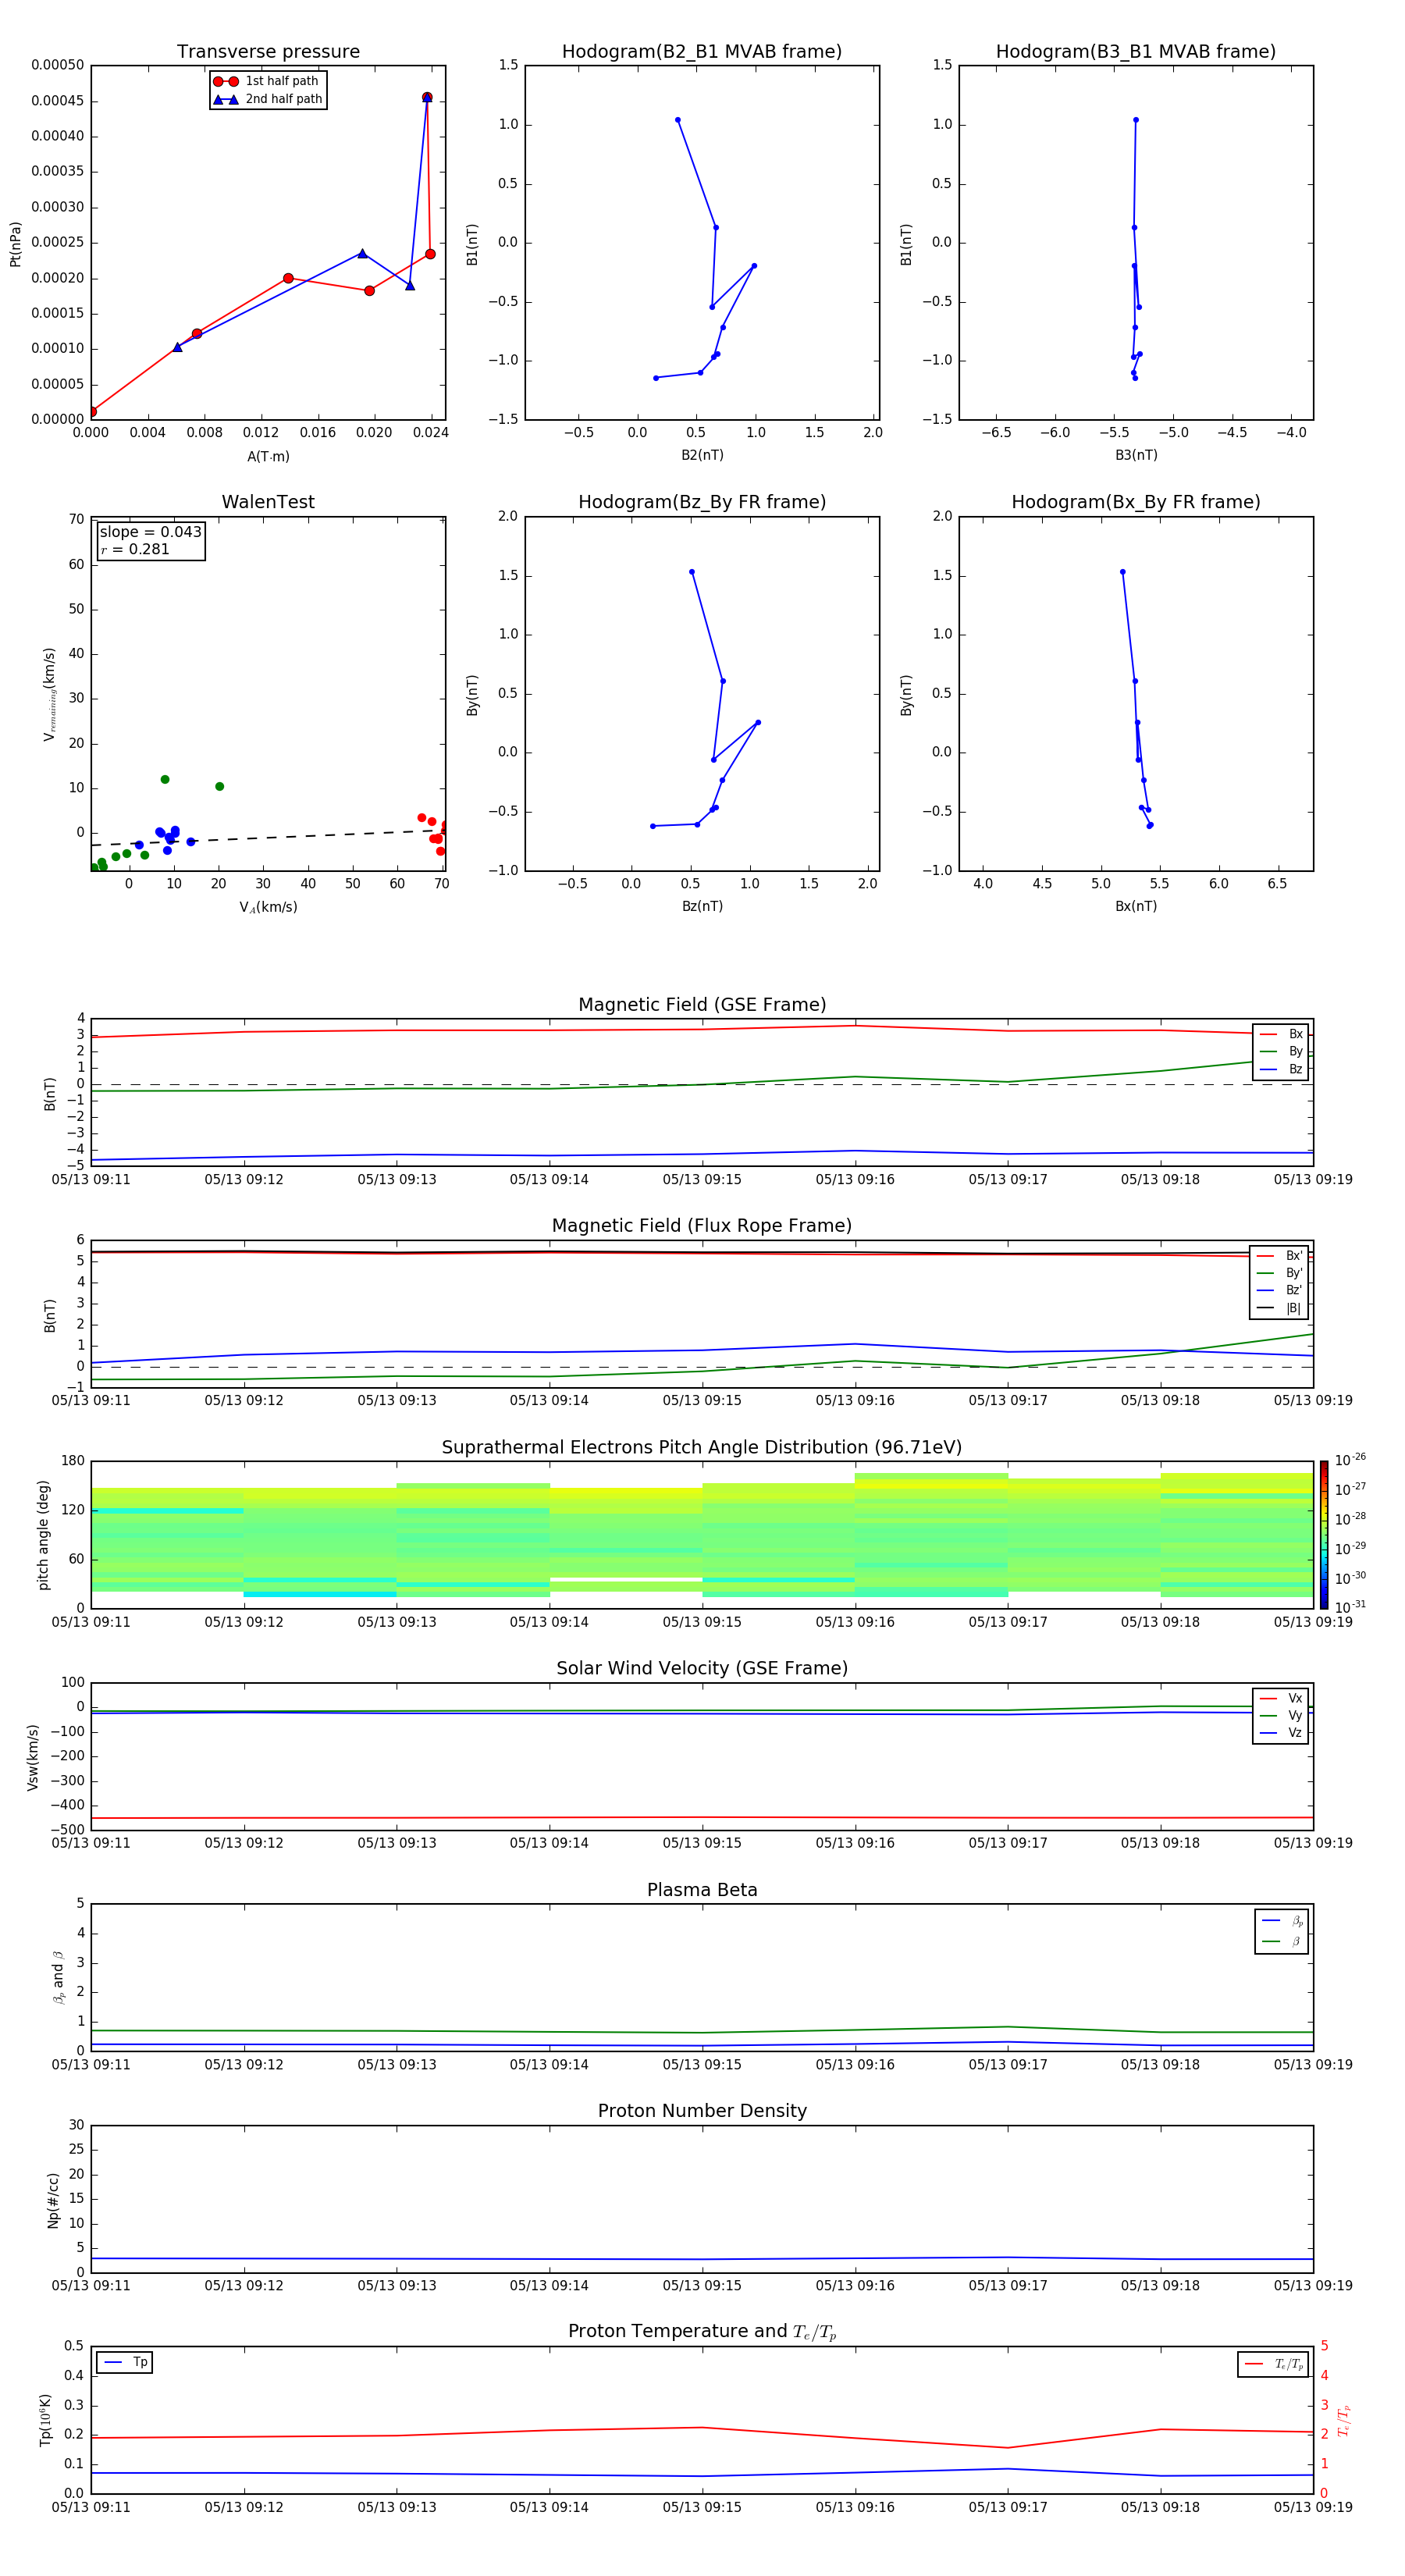Click the 'Bz(nT)' x-axis label

pos(702,906)
